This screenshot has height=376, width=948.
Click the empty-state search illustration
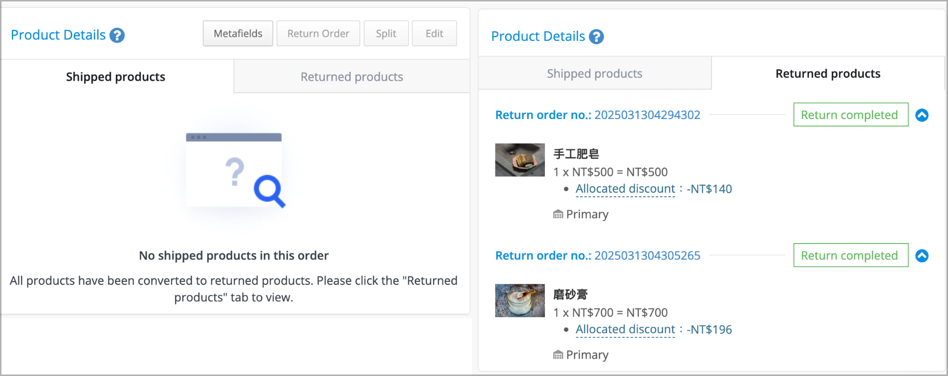click(x=235, y=170)
